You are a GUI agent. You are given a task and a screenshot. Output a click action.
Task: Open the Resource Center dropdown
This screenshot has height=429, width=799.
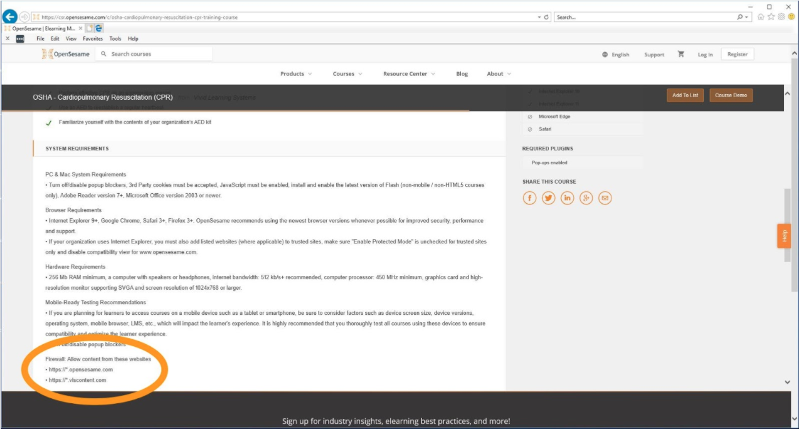pyautogui.click(x=409, y=74)
